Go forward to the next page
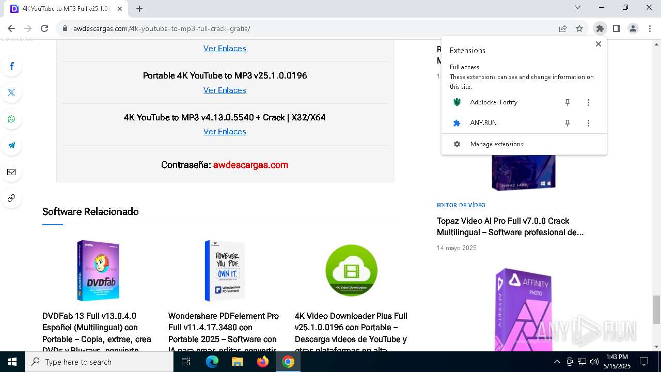This screenshot has width=661, height=372. point(28,28)
